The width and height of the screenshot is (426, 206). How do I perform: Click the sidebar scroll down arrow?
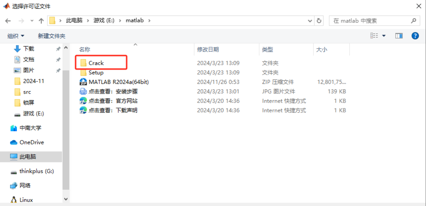tap(66, 199)
